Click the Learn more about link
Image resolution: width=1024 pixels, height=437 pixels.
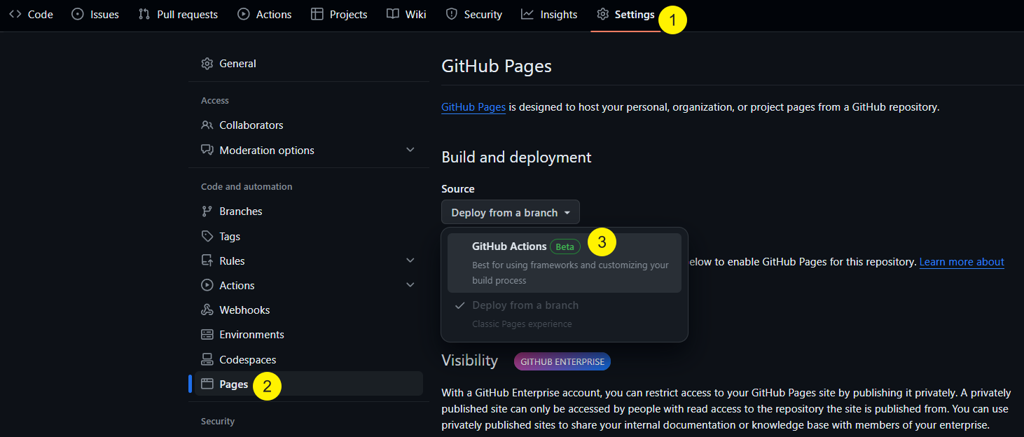[x=961, y=262]
